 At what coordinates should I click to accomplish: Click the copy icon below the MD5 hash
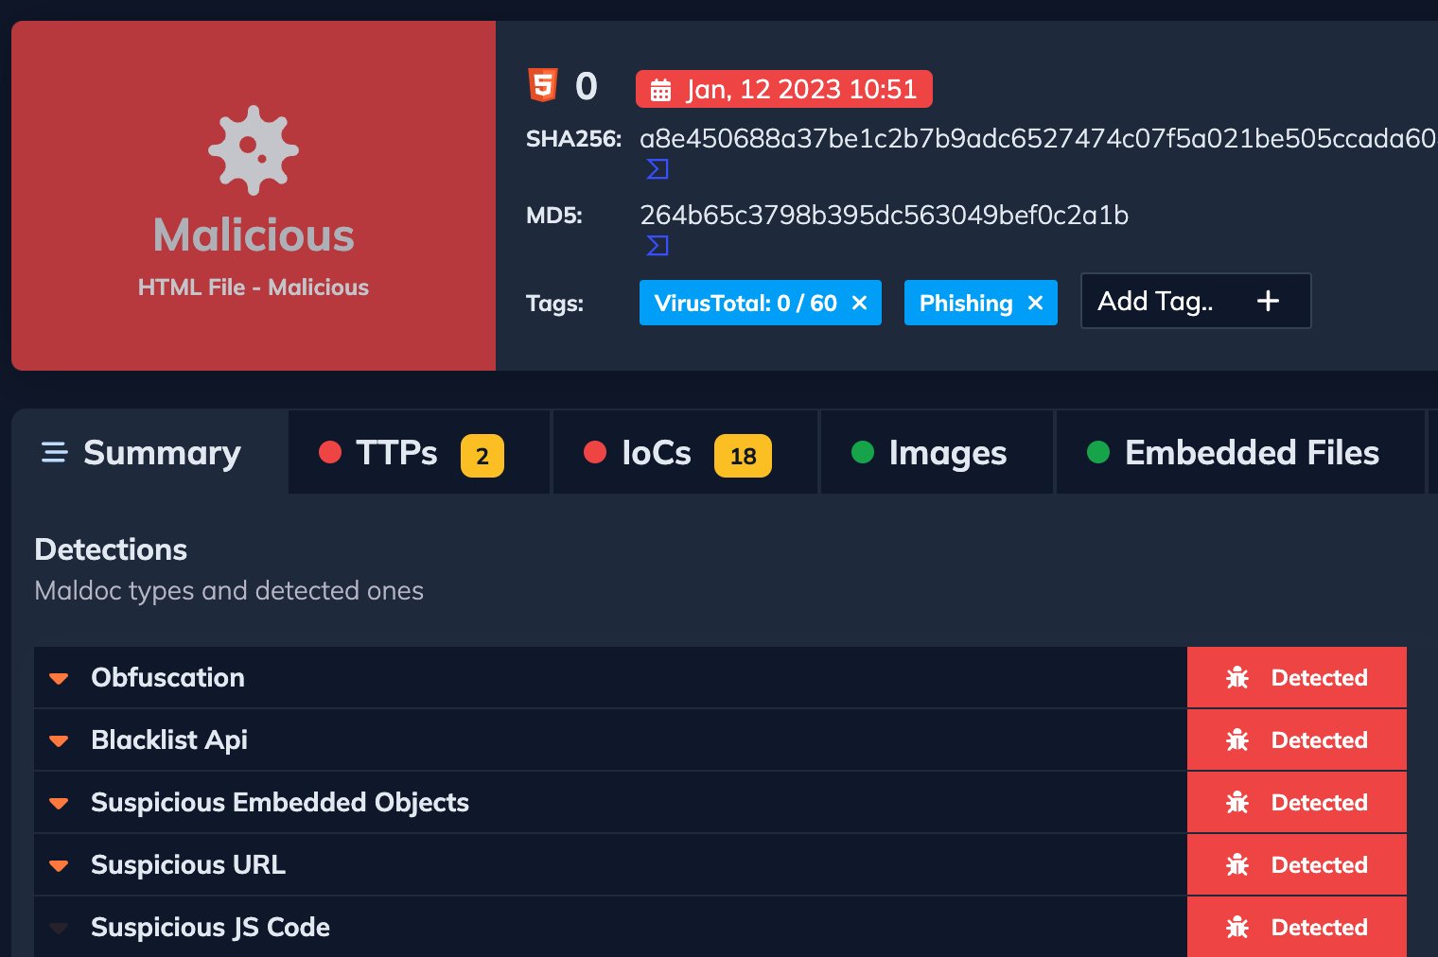click(x=656, y=245)
